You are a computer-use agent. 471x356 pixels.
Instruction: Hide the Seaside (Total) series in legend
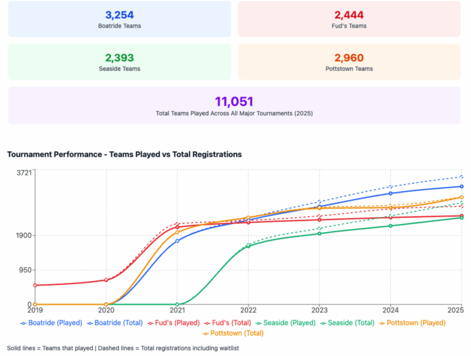click(349, 323)
